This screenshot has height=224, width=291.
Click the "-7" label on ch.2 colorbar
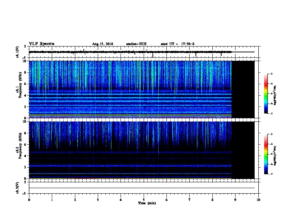pyautogui.click(x=271, y=174)
